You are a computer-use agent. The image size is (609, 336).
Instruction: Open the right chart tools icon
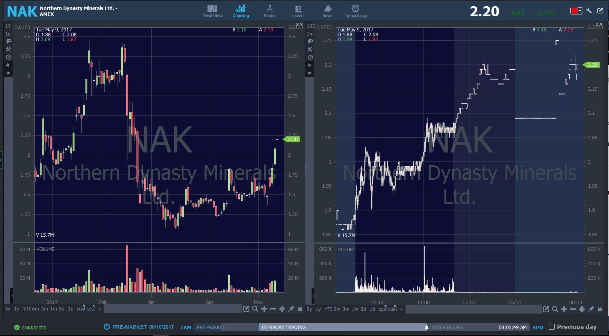[x=310, y=49]
